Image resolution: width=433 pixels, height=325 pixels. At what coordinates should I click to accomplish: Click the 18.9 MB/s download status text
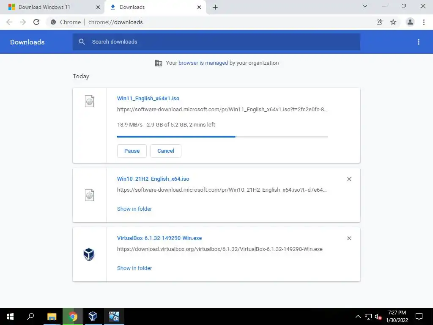[166, 125]
